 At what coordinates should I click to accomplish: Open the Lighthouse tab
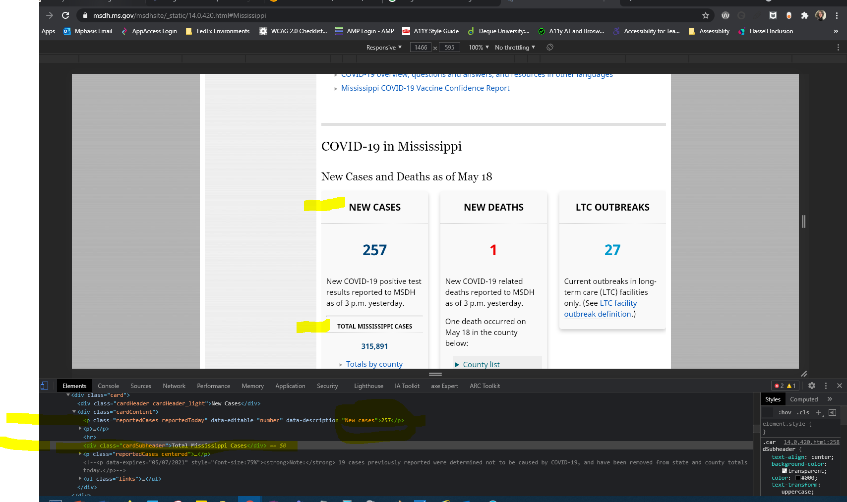[368, 386]
